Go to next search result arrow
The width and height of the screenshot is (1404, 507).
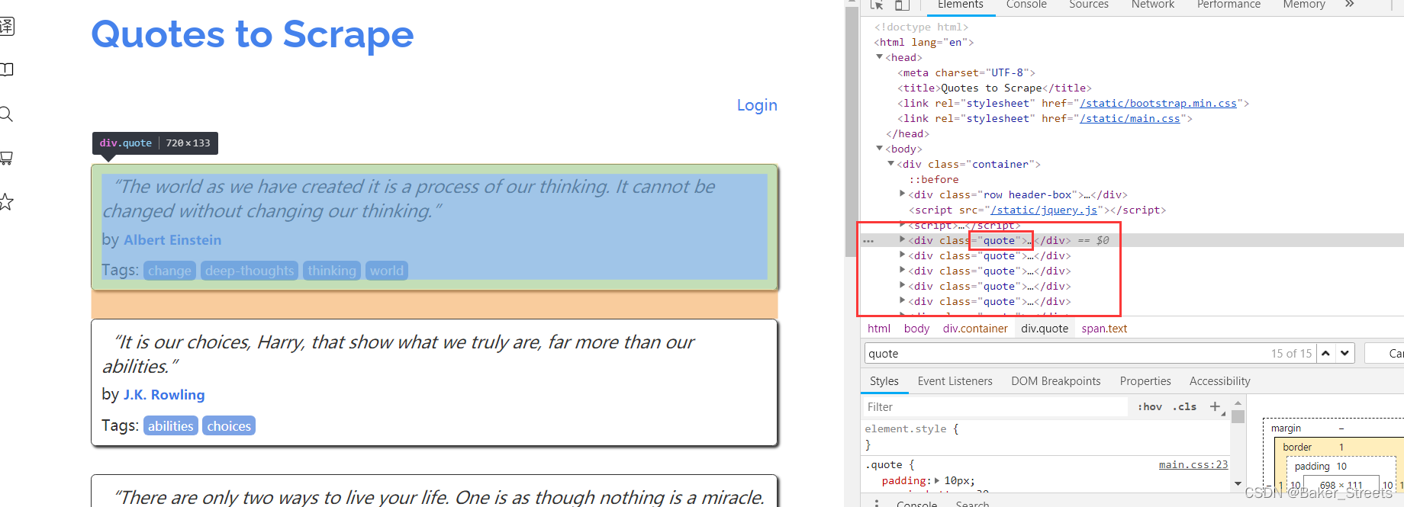click(1344, 353)
